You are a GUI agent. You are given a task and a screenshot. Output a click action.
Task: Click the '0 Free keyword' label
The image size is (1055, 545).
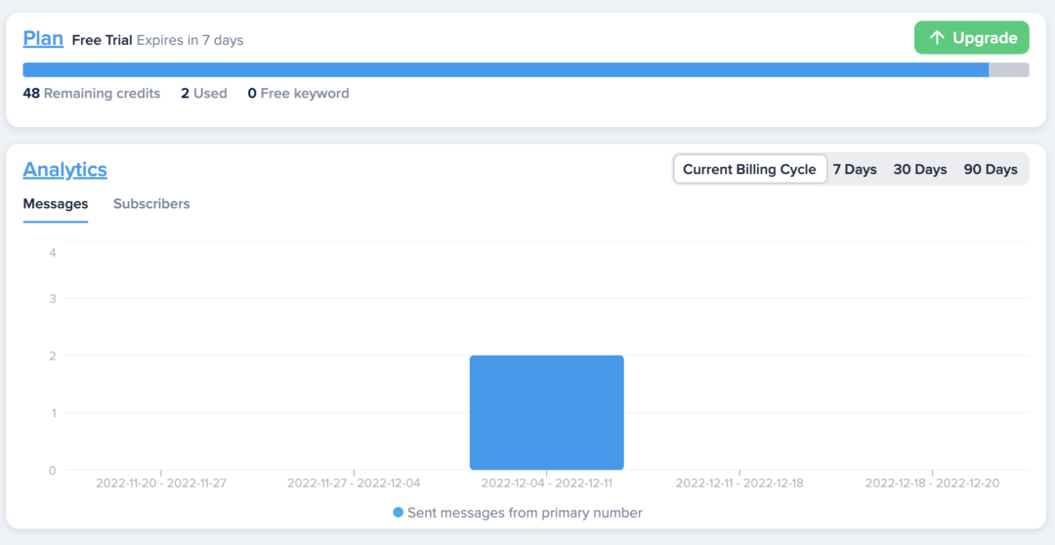point(298,94)
